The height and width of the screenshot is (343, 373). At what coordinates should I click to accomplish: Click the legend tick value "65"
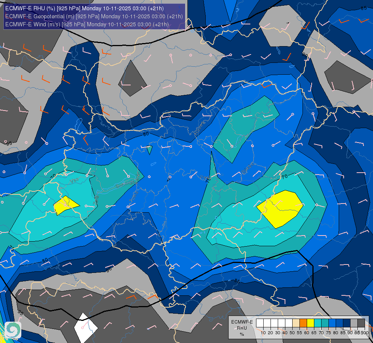(x=314, y=333)
